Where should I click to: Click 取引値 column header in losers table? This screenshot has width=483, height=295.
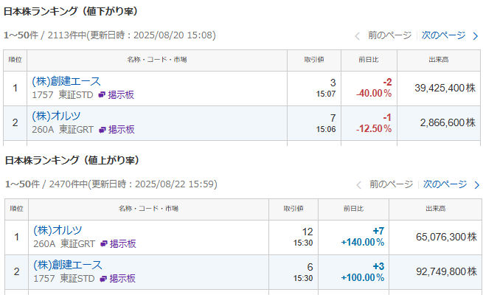click(x=314, y=60)
